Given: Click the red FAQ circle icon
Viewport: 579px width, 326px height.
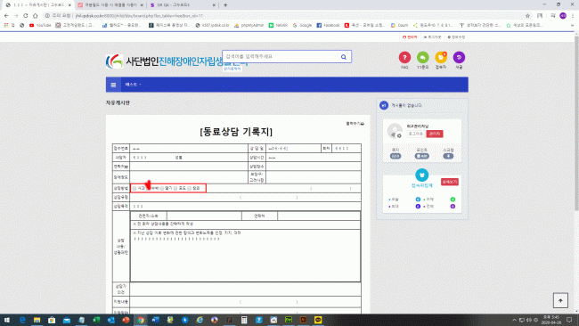Looking at the screenshot, I should pyautogui.click(x=404, y=58).
